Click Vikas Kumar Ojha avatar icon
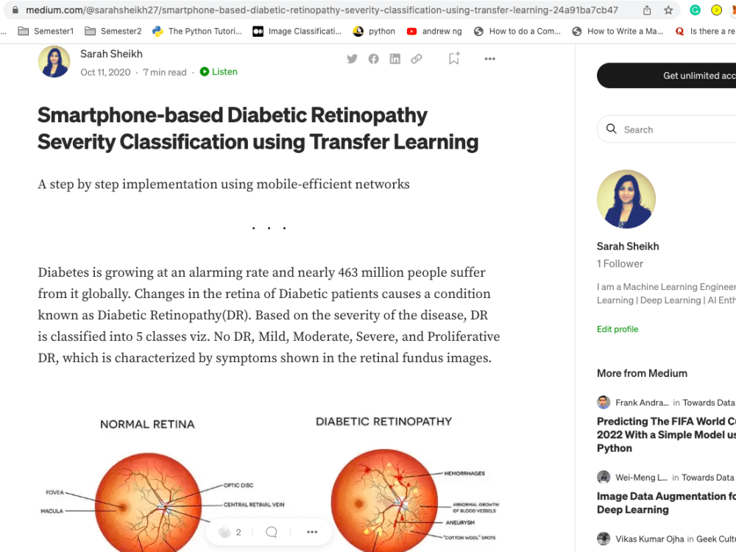This screenshot has width=736, height=552. tap(604, 539)
